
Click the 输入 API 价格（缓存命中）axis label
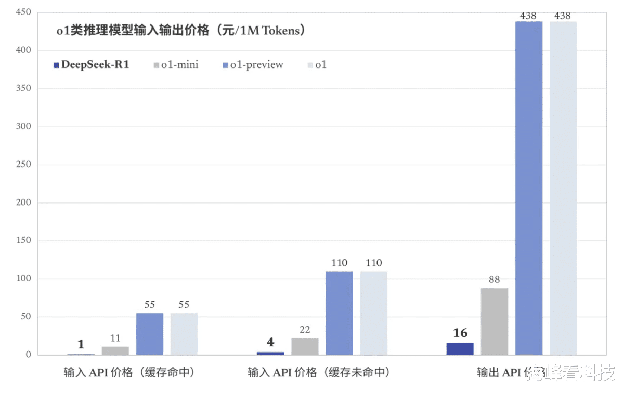(129, 372)
